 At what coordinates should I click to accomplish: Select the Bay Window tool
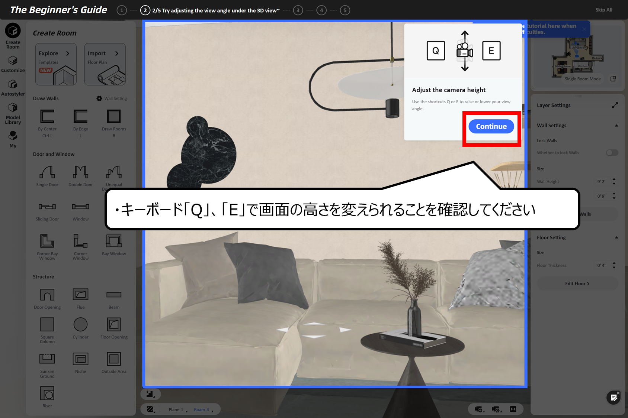[x=114, y=245]
